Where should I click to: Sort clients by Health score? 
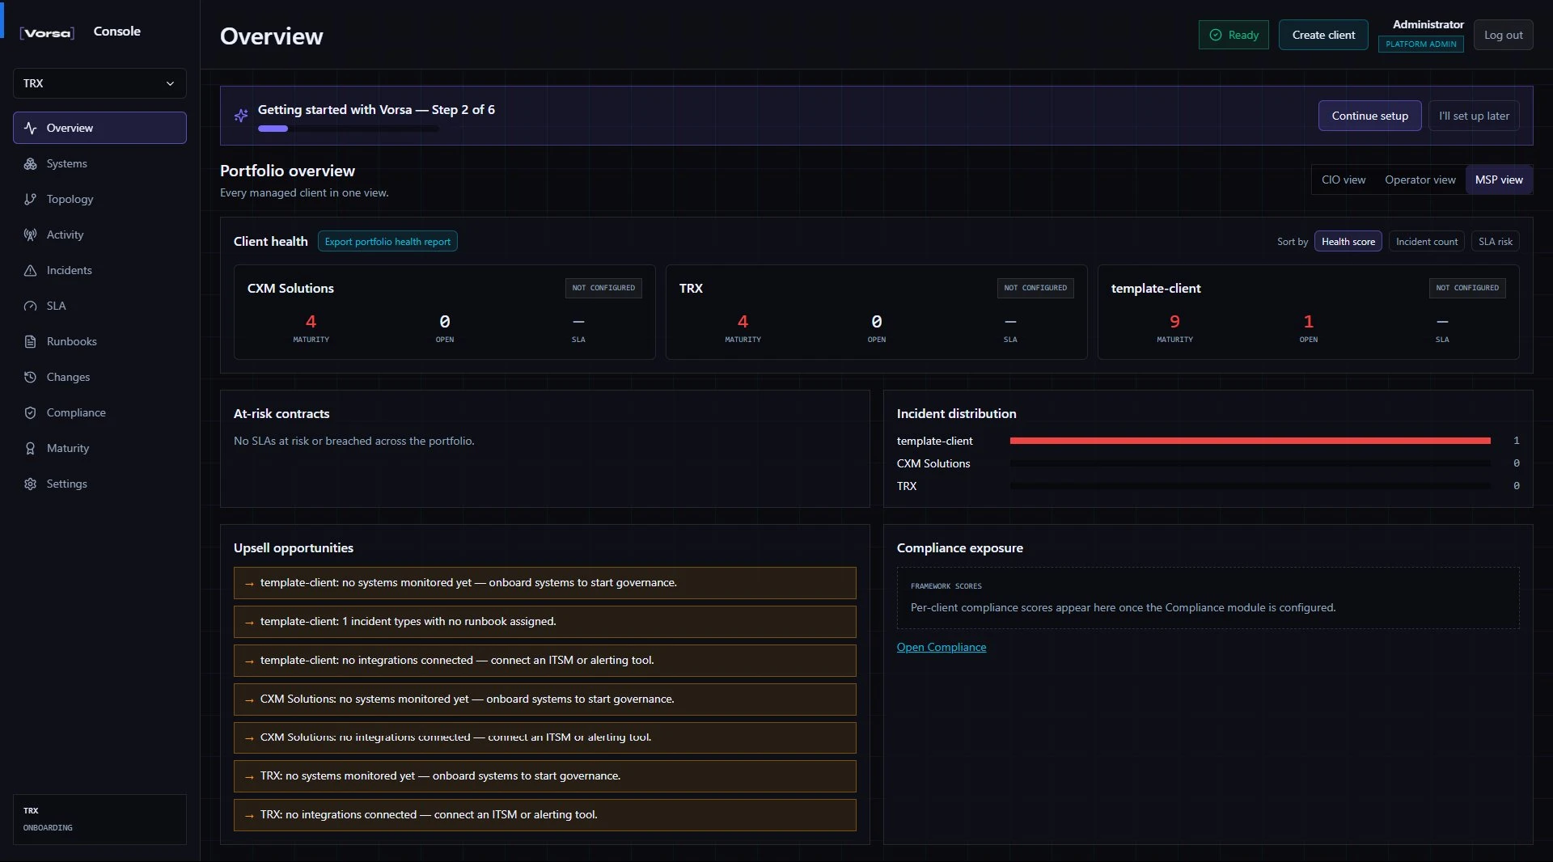pos(1348,241)
